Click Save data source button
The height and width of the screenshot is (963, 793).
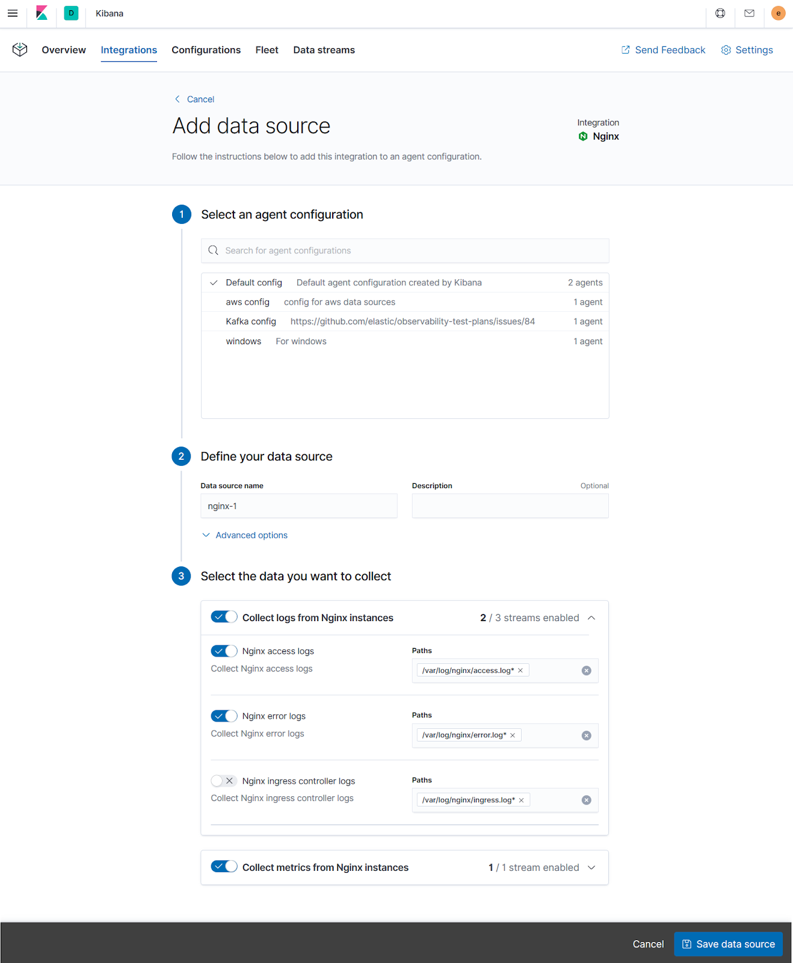click(728, 944)
